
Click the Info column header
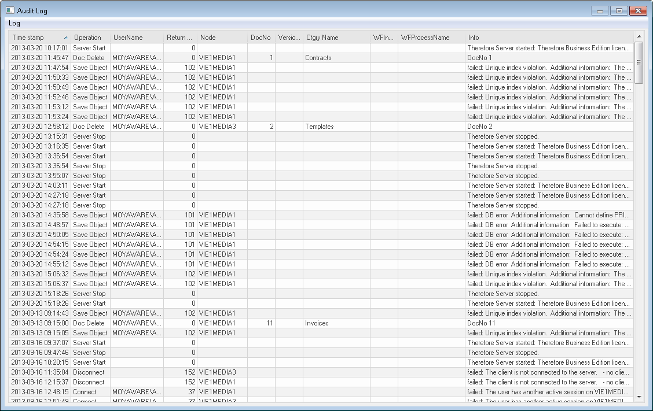pos(474,38)
